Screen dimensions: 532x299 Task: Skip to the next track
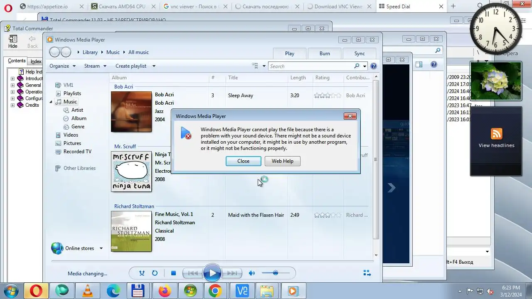click(232, 273)
